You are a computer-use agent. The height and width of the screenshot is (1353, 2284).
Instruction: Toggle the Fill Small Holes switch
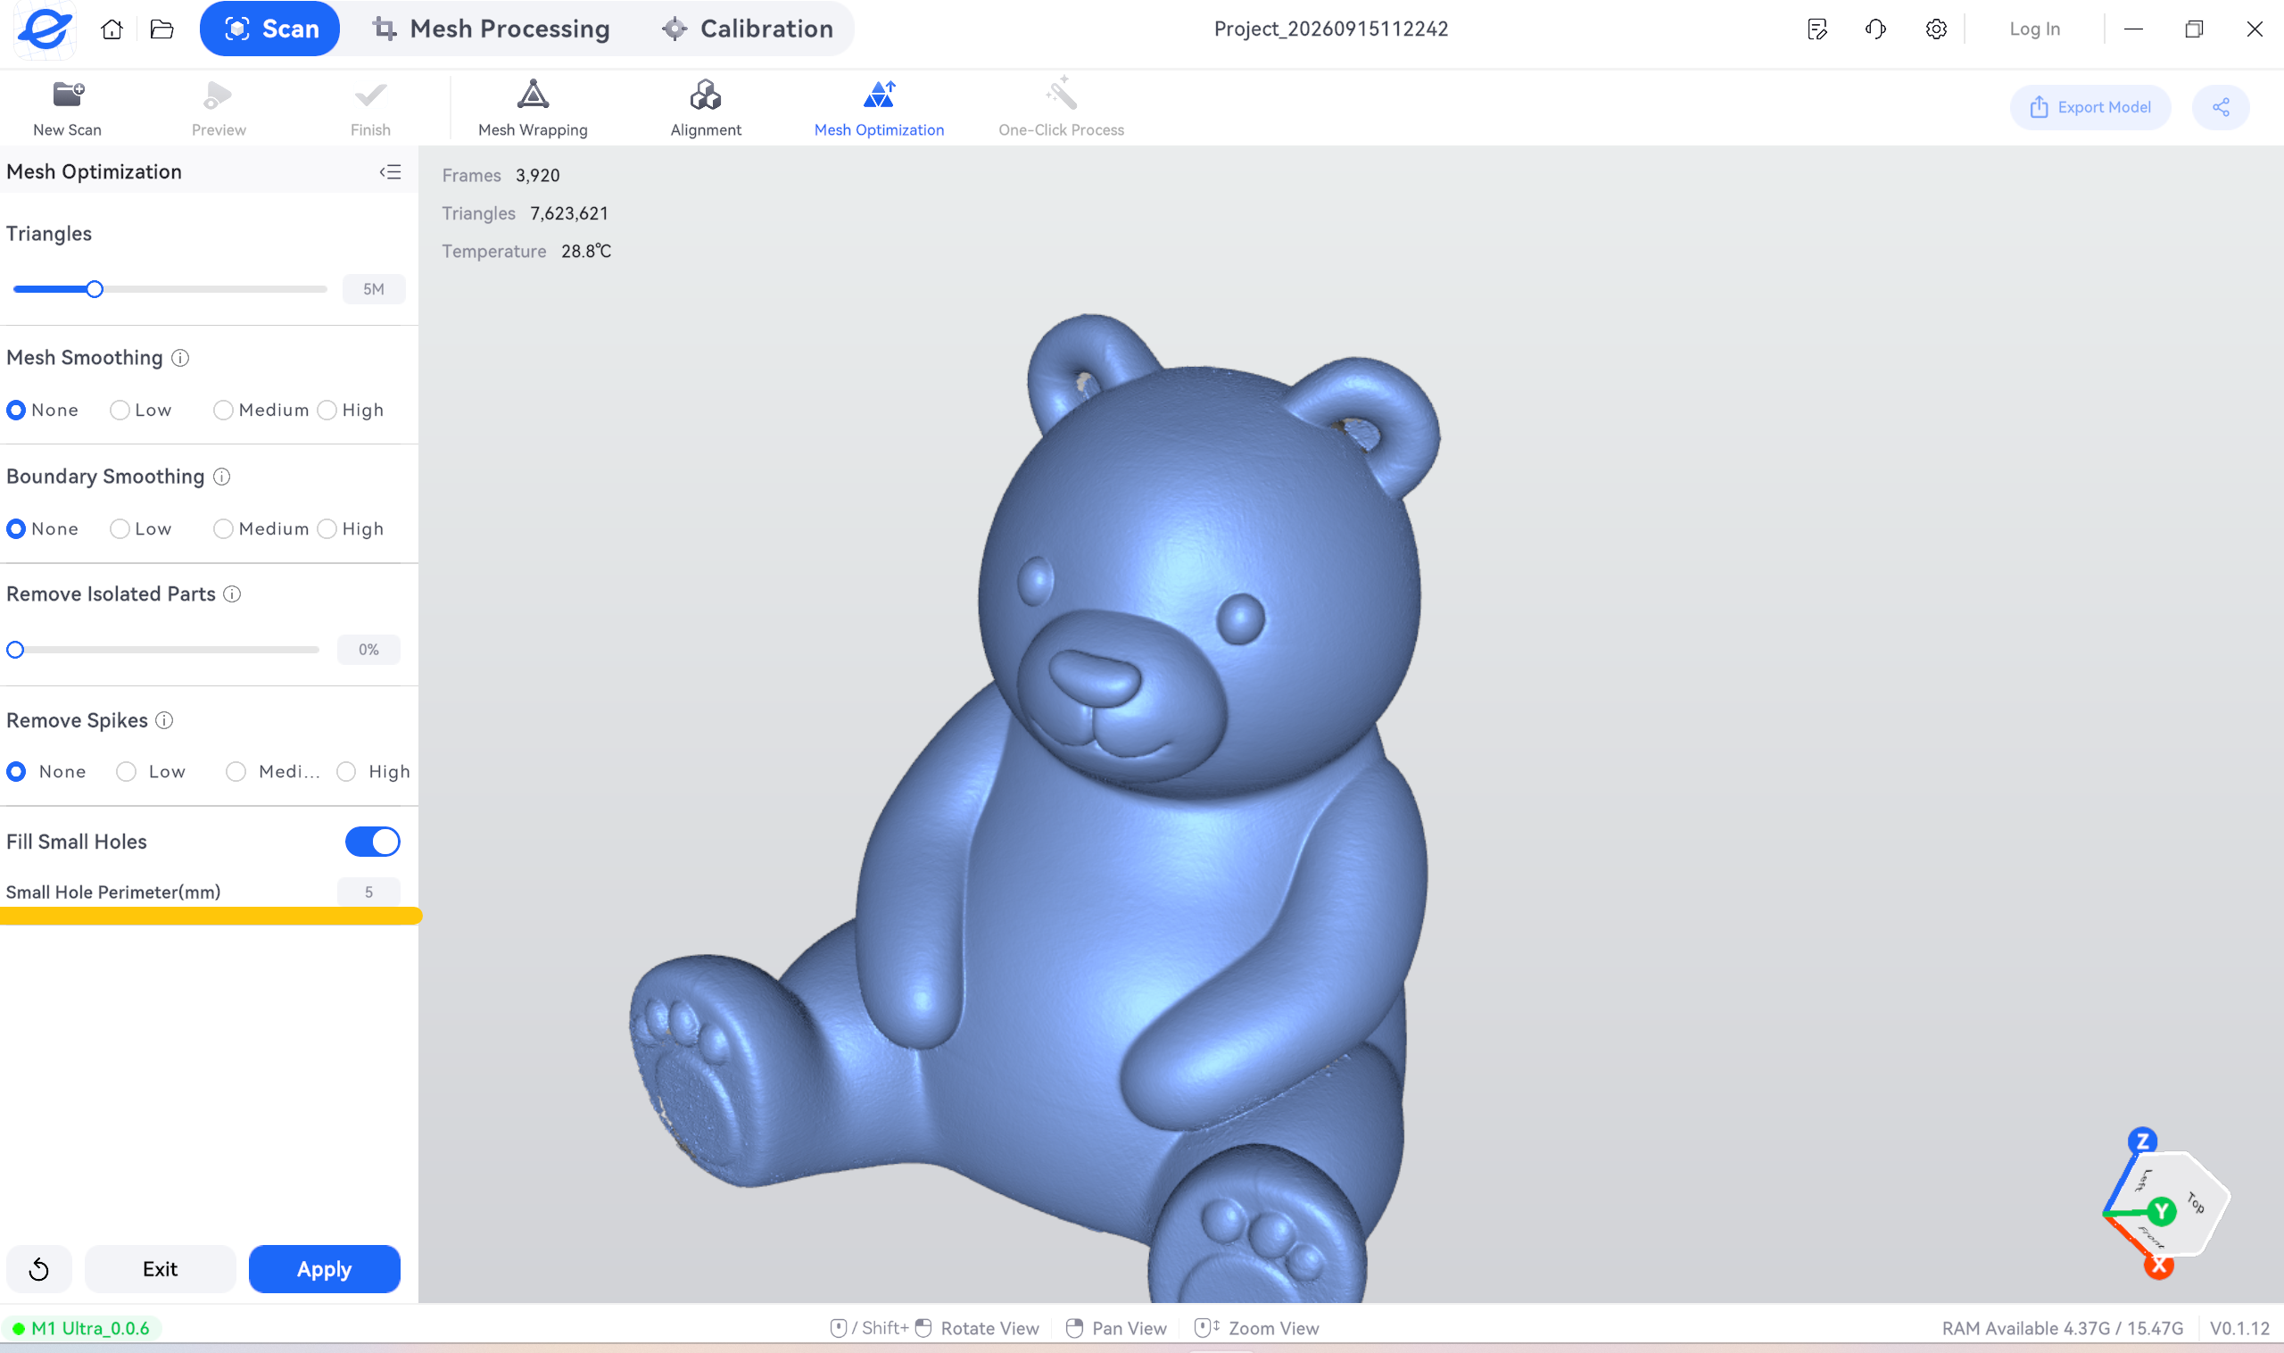pyautogui.click(x=372, y=842)
